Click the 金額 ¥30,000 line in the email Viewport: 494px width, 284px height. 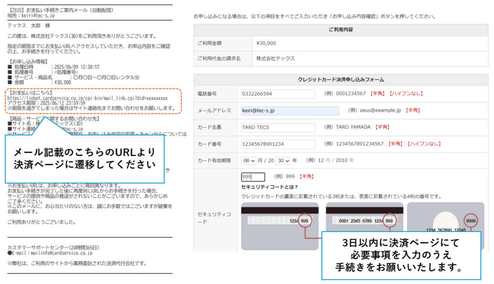pyautogui.click(x=40, y=82)
